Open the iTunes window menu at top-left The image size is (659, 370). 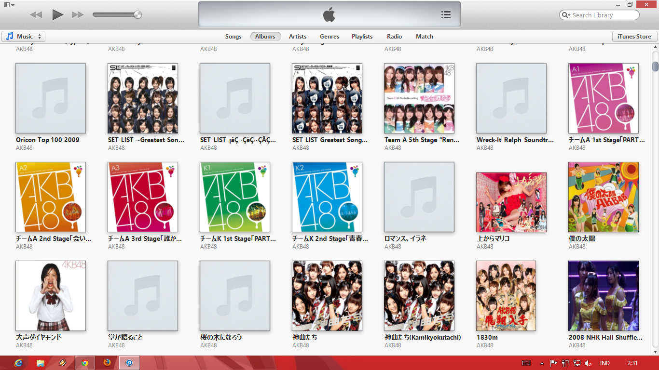coord(9,4)
